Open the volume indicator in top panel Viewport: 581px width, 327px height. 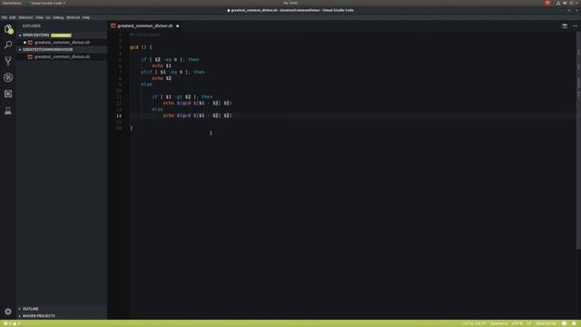click(x=565, y=3)
